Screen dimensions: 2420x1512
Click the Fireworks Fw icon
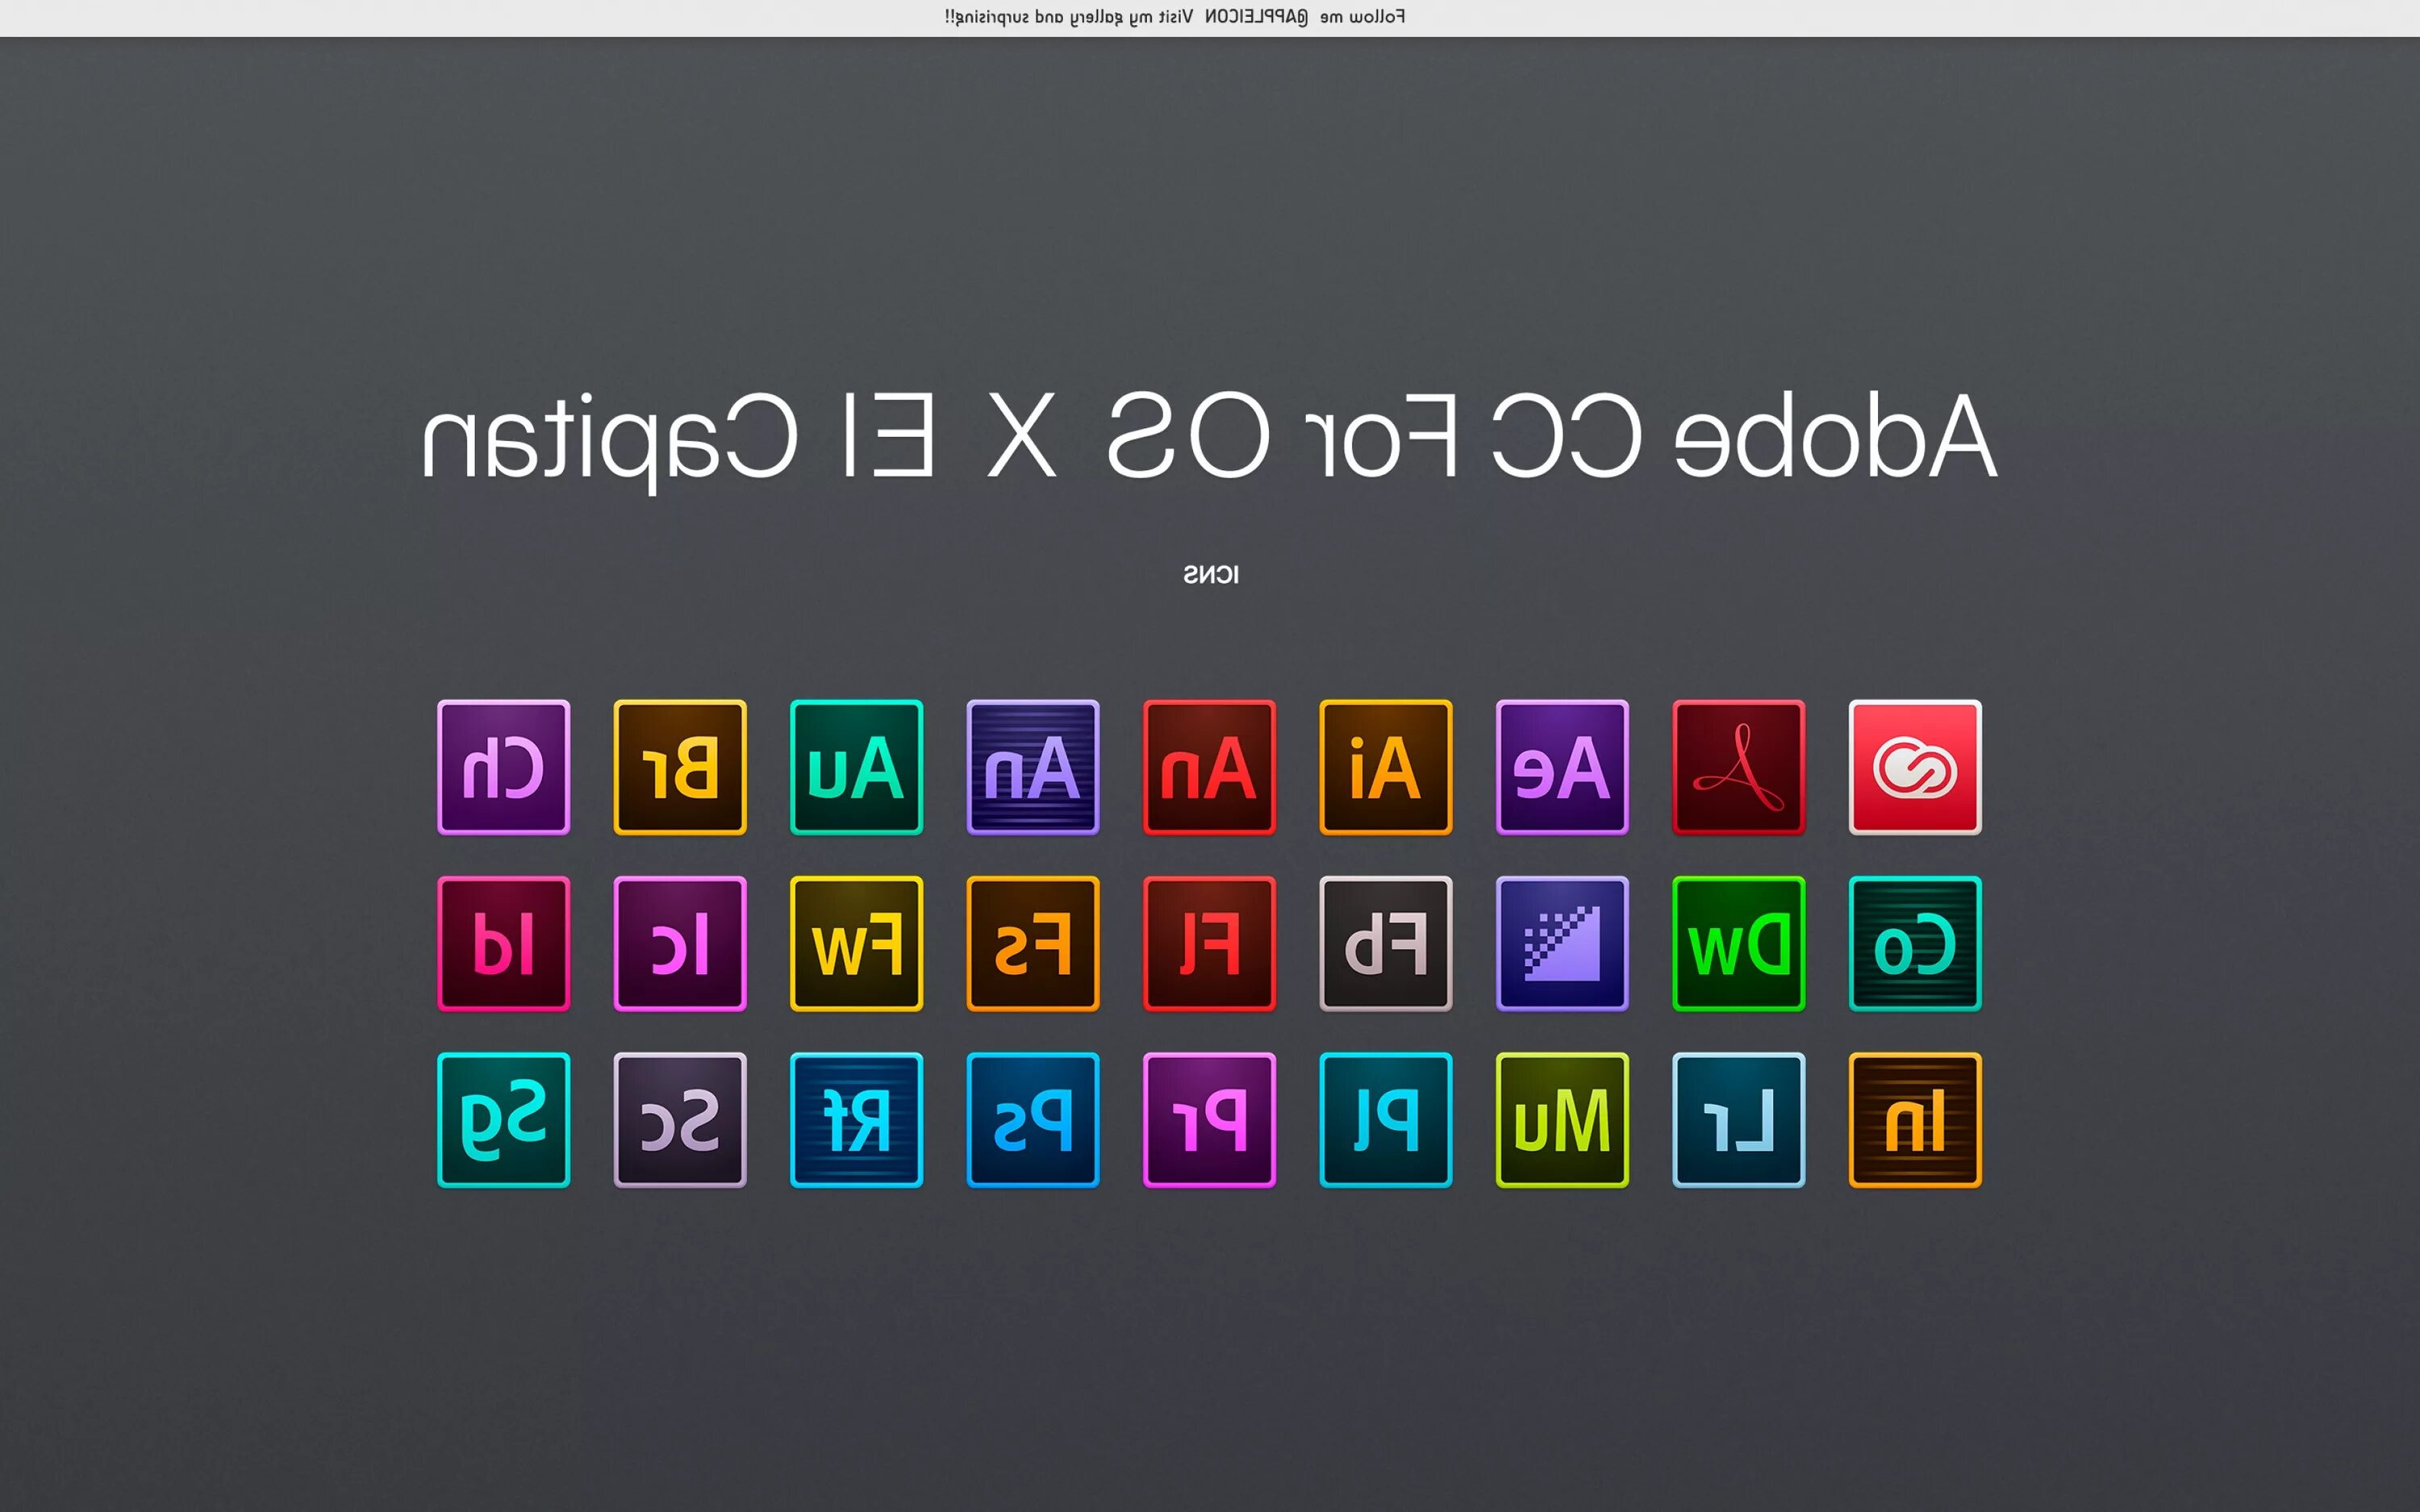coord(856,943)
